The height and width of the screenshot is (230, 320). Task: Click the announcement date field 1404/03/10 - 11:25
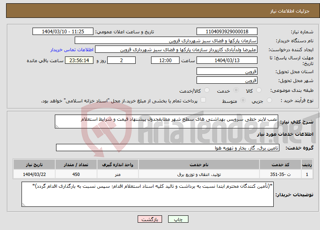(x=63, y=31)
